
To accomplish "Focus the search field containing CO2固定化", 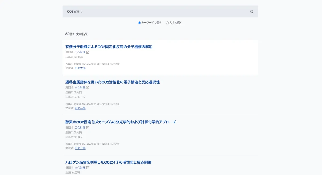I will (x=156, y=11).
